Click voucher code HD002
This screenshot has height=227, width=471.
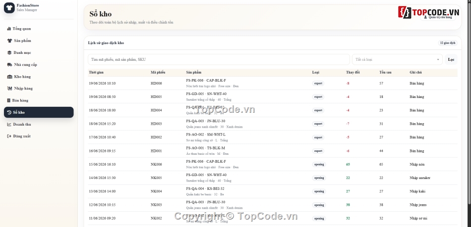(156, 137)
